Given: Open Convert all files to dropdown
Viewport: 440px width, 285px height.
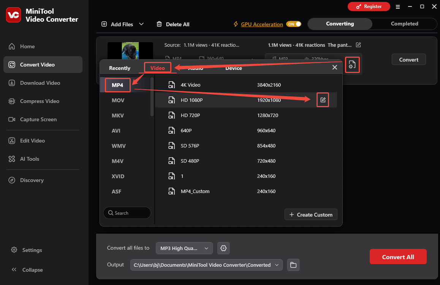Looking at the screenshot, I should coord(184,248).
